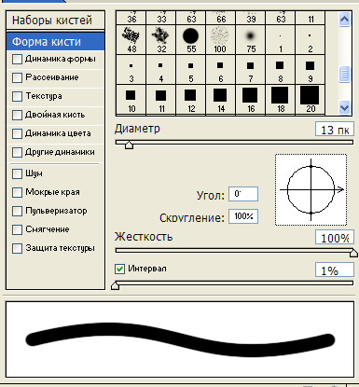Toggle the Текстура checkbox
Viewport: 359px width, 387px height.
coord(17,96)
